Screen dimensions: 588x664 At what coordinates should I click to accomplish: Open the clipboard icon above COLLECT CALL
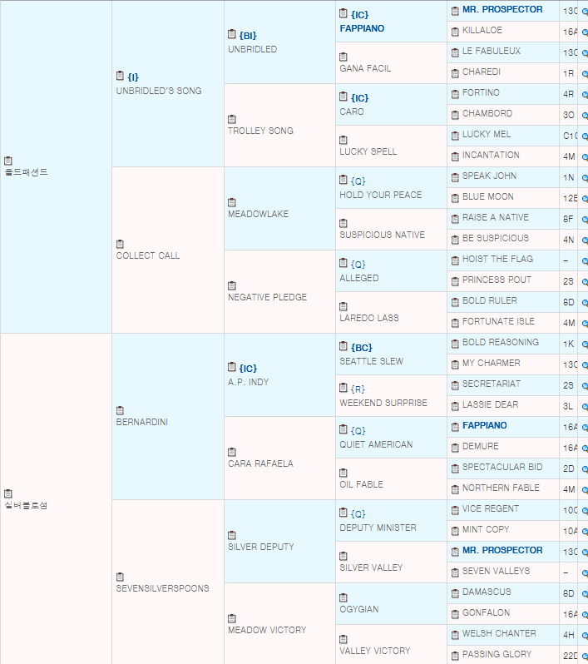point(120,244)
